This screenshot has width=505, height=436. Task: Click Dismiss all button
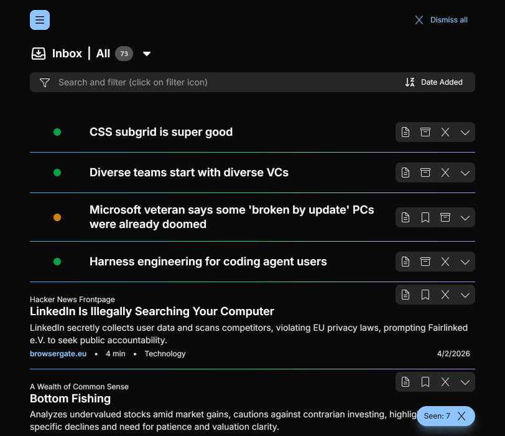click(442, 20)
